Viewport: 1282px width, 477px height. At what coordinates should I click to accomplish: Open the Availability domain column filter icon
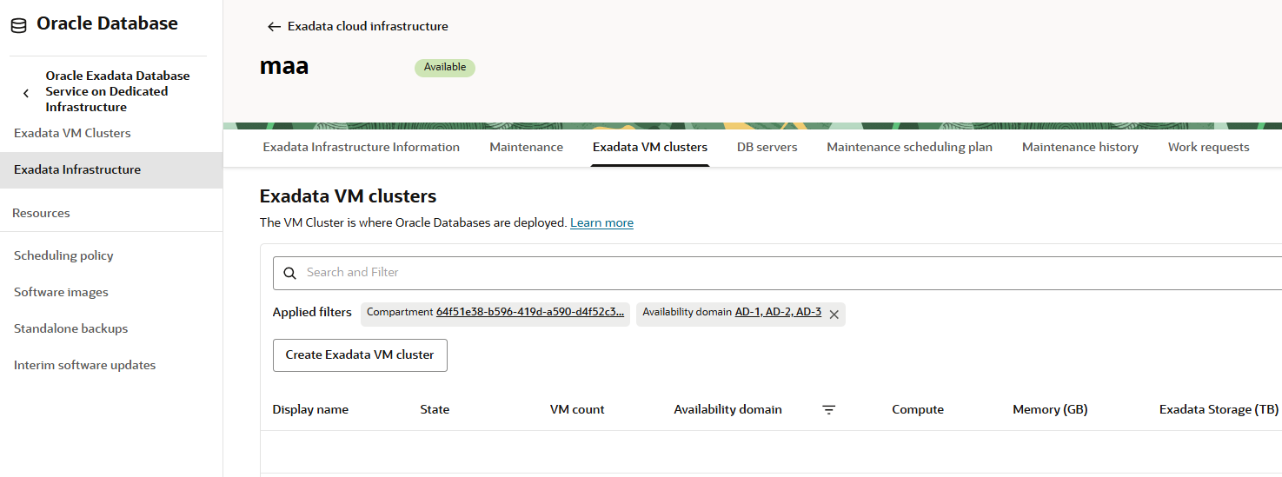click(829, 410)
